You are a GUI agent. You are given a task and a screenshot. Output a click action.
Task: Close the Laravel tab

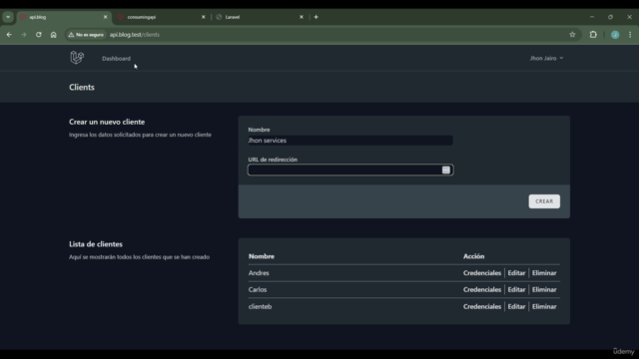pos(302,17)
